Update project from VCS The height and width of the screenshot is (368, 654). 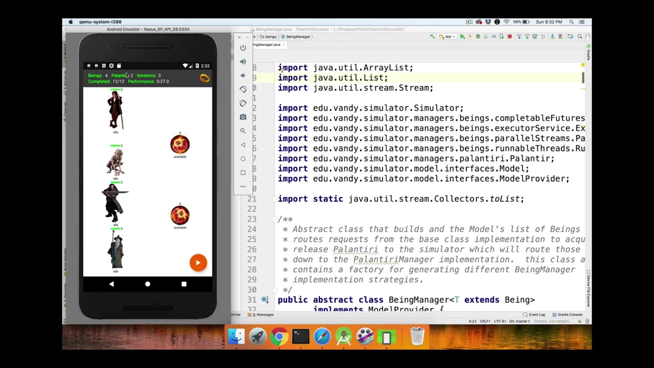pos(520,37)
